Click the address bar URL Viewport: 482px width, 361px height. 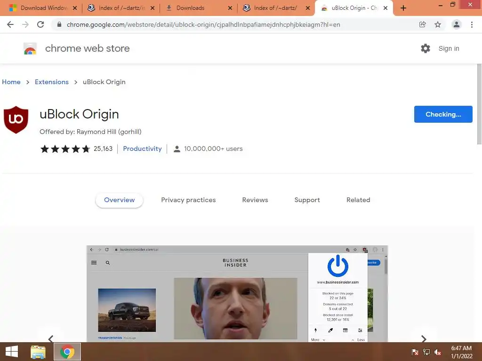coord(203,24)
